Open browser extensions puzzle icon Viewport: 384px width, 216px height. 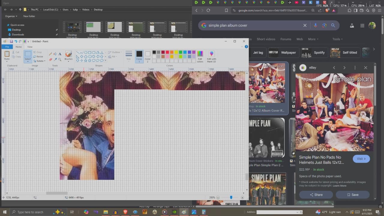pyautogui.click(x=349, y=10)
